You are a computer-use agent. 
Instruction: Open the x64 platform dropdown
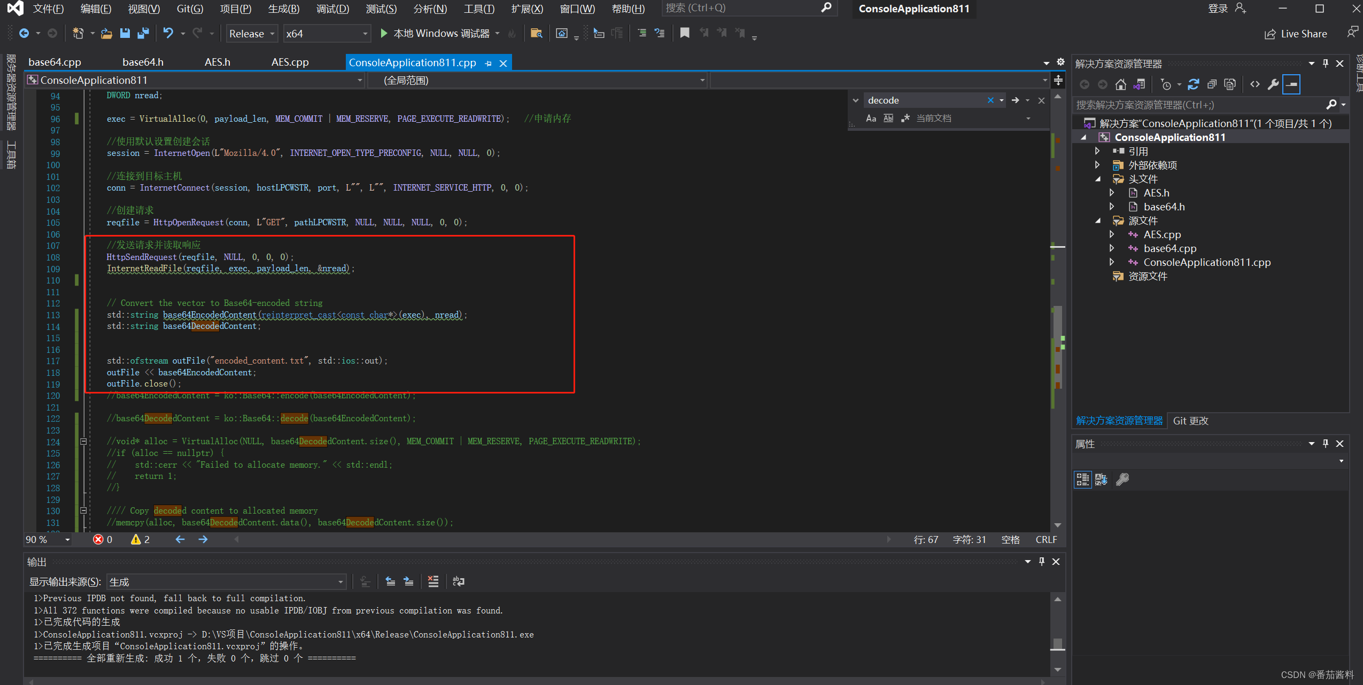click(x=326, y=33)
